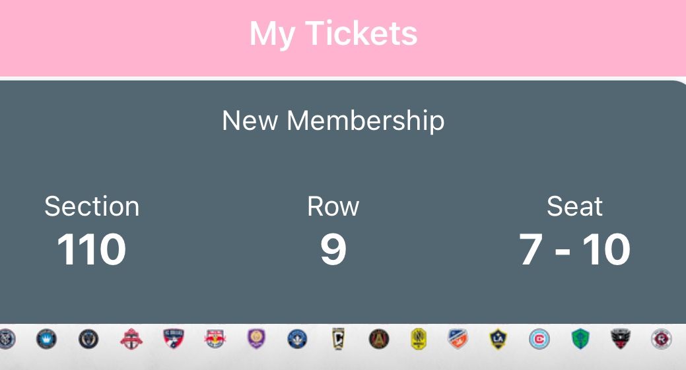Select the New York Red Bulls logo
This screenshot has height=370, width=686.
pos(215,339)
